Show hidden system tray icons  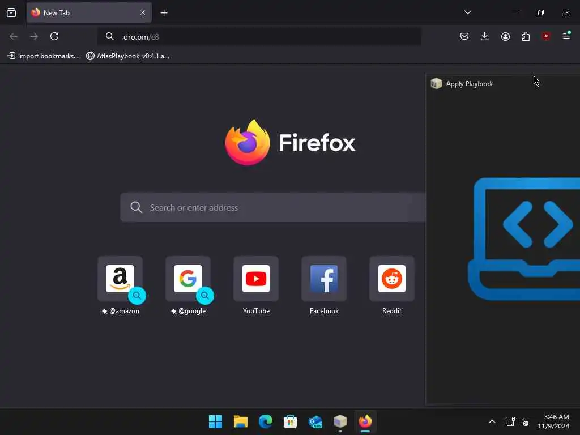click(492, 421)
